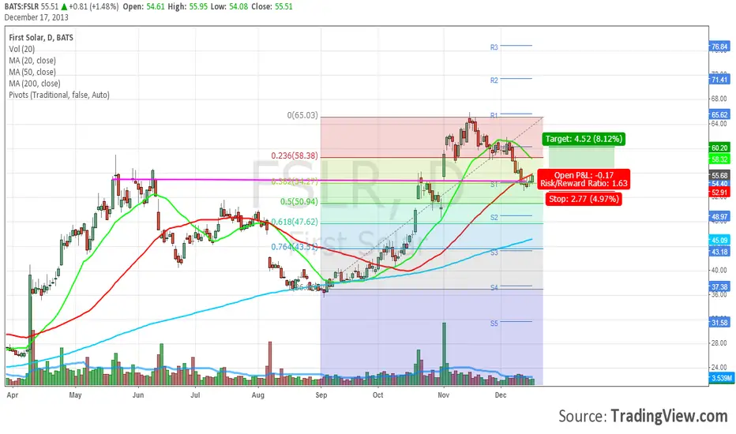Click the S4 pivot level label
736x434 pixels.
click(x=494, y=287)
